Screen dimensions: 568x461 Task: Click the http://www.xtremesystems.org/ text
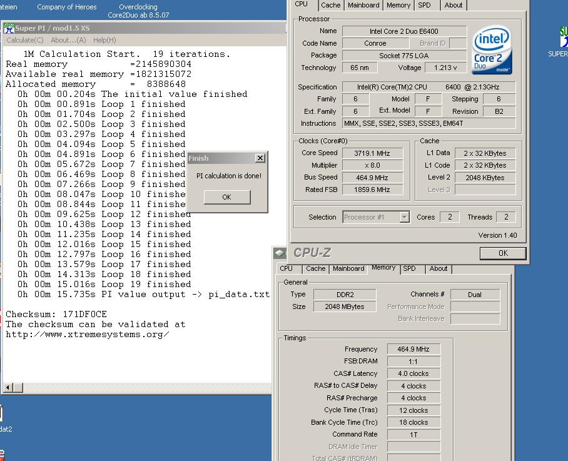(x=88, y=334)
